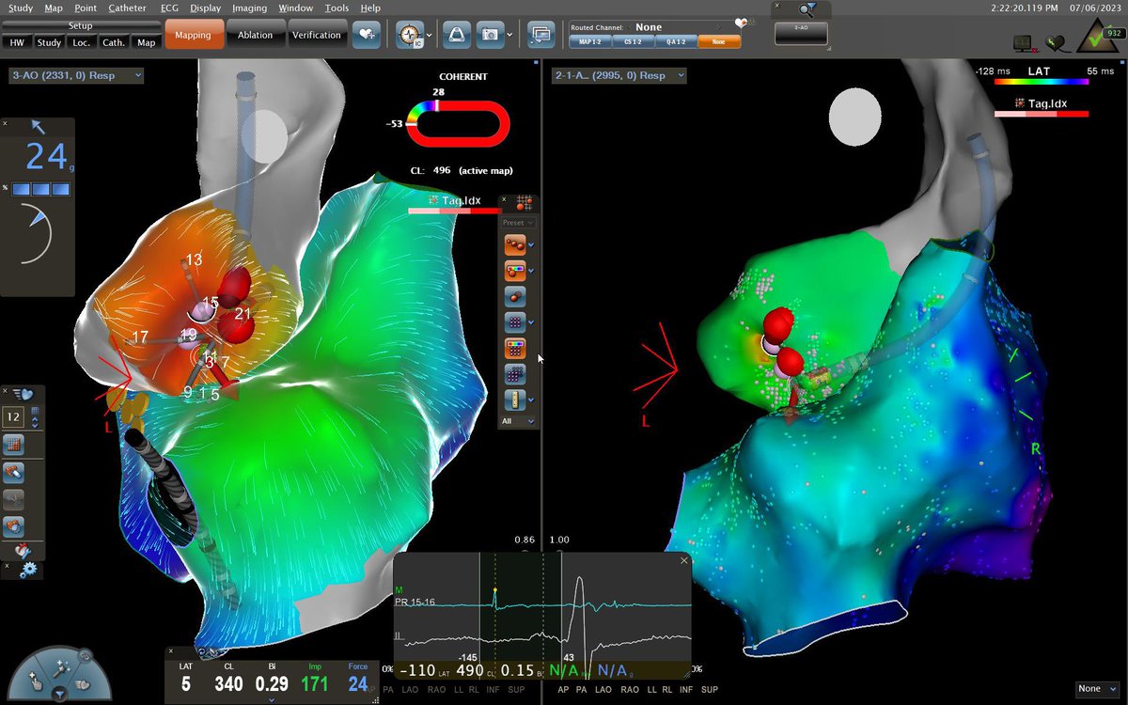Select CS 1-2 routed channel
This screenshot has height=705, width=1128.
pos(632,42)
